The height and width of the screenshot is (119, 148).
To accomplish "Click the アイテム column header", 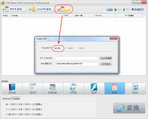I will click(x=6, y=16).
